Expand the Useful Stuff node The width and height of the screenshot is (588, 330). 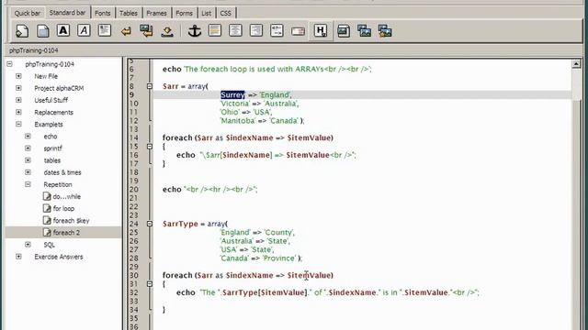(18, 100)
